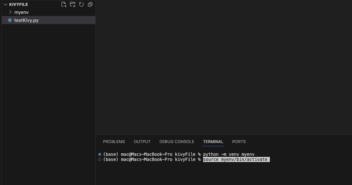
Task: Select the TERMINAL tab
Action: pos(213,142)
